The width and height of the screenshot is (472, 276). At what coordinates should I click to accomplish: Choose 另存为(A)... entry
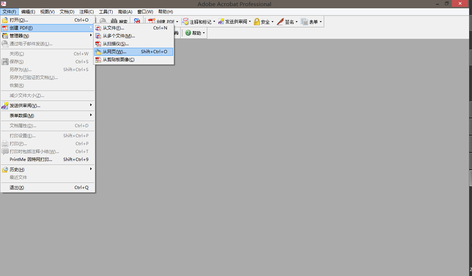click(47, 70)
